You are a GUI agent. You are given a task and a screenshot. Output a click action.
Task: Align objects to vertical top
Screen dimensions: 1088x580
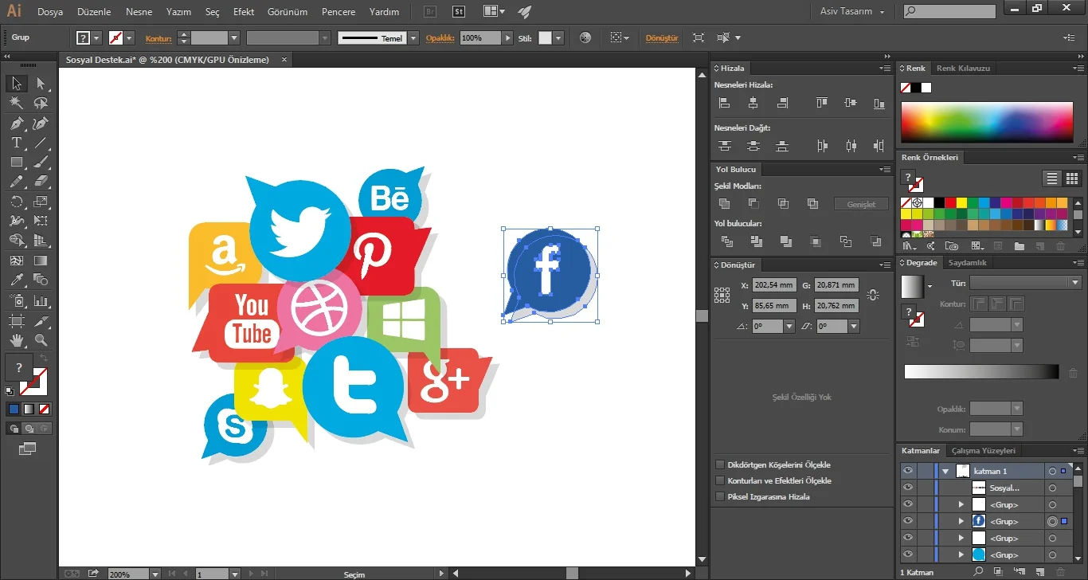pyautogui.click(x=822, y=103)
